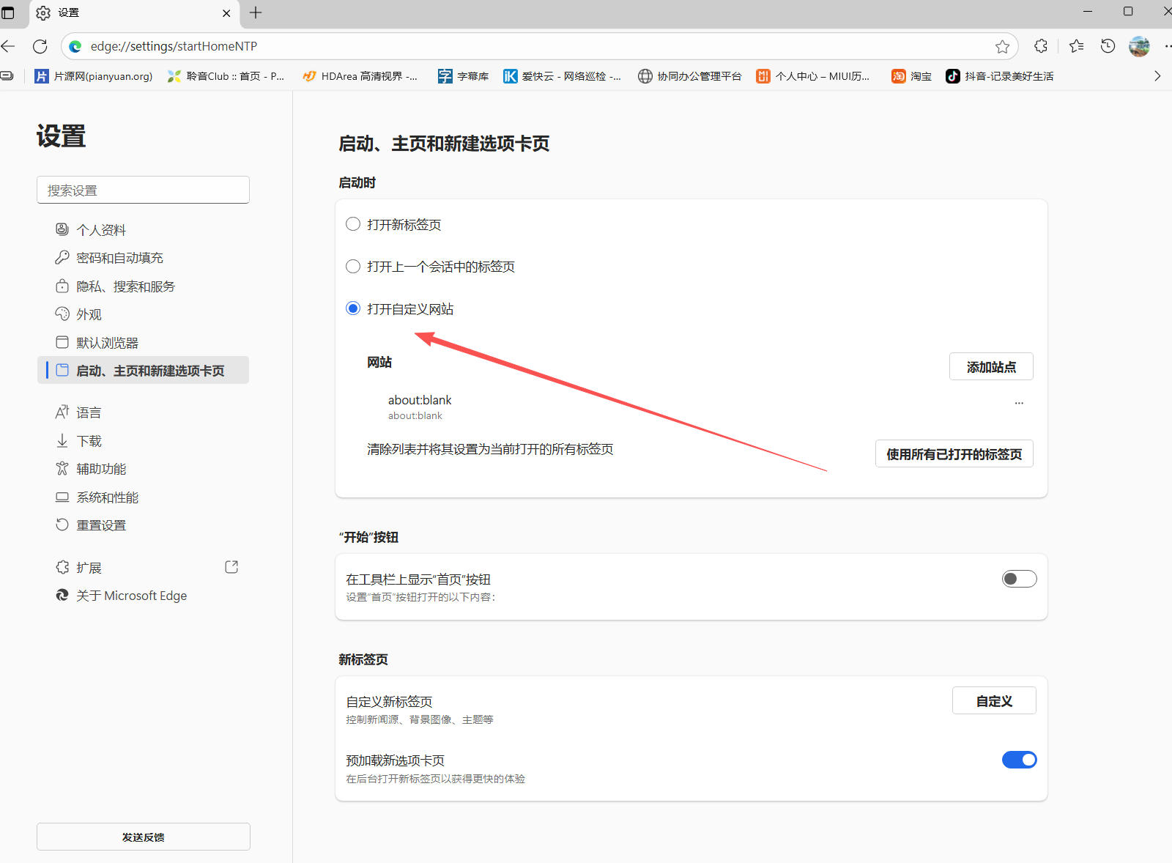Viewport: 1172px width, 863px height.
Task: Click the about:blank site entry
Action: 420,407
